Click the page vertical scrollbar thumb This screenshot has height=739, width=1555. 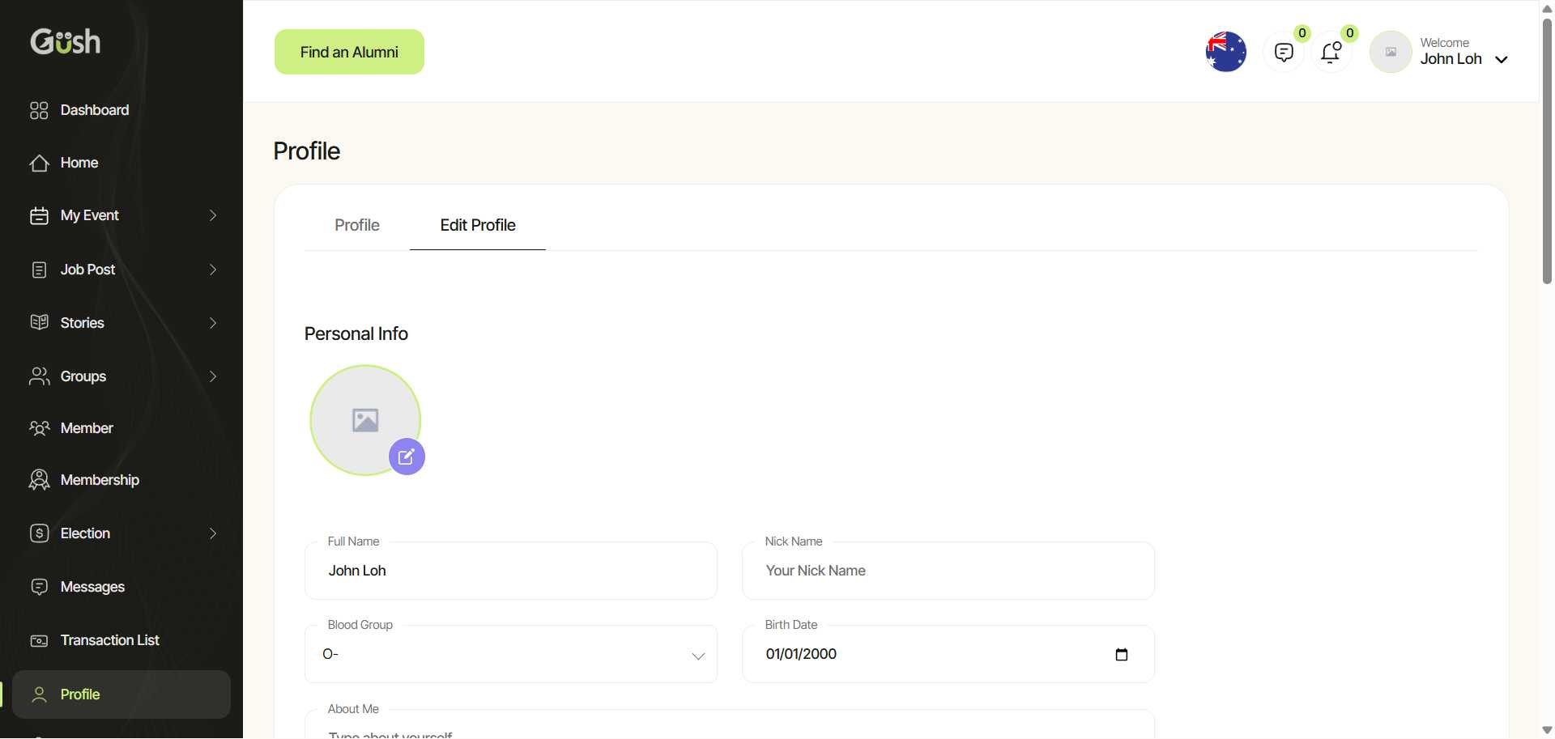tap(1547, 150)
